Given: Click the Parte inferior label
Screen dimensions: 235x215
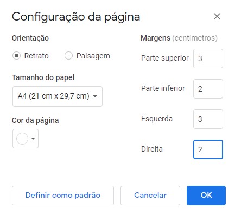Looking at the screenshot, I should 163,88.
